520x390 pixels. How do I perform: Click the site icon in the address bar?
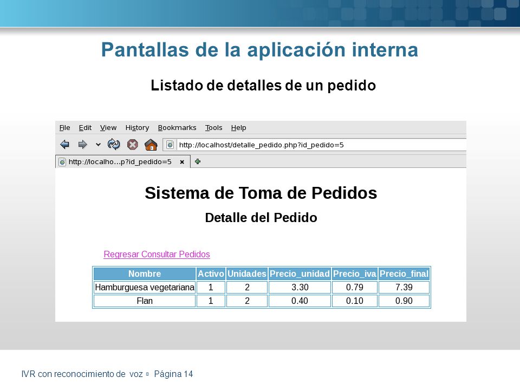tap(170, 145)
